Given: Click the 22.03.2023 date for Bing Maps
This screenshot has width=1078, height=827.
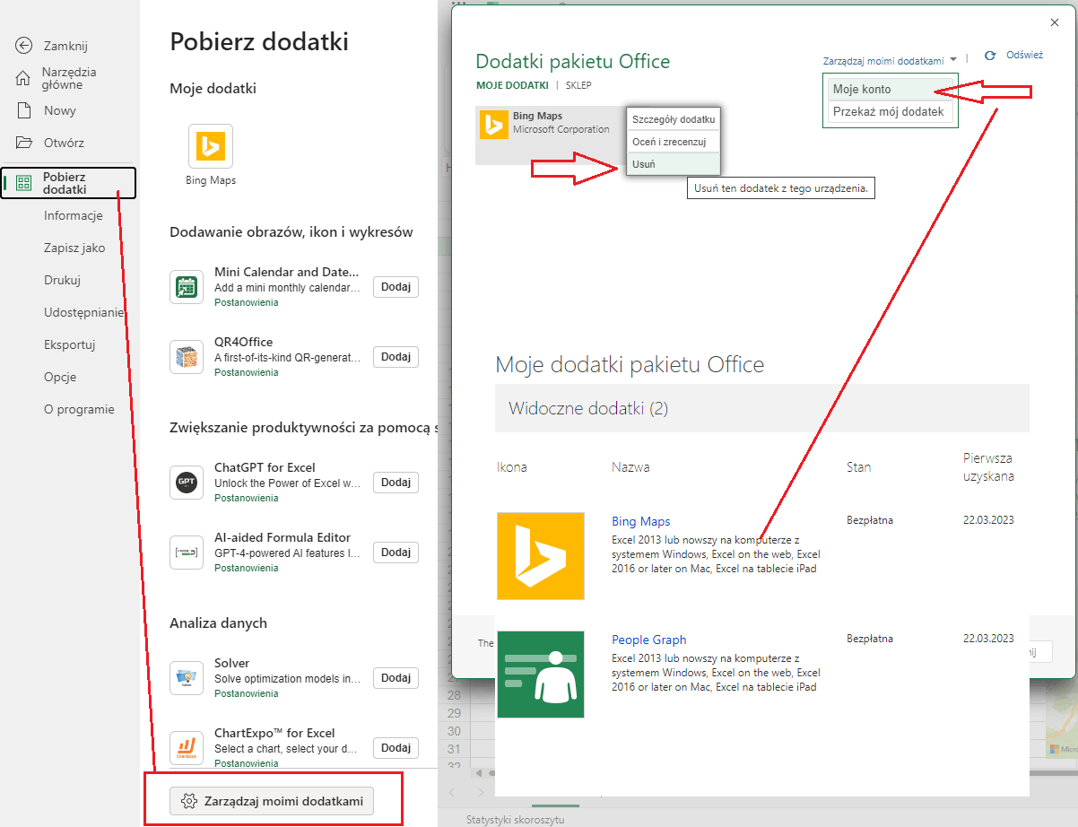Looking at the screenshot, I should click(988, 520).
